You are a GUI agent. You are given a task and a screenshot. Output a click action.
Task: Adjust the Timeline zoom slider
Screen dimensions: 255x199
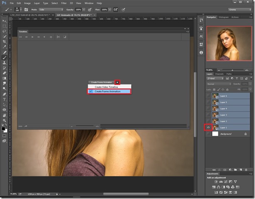(84, 126)
